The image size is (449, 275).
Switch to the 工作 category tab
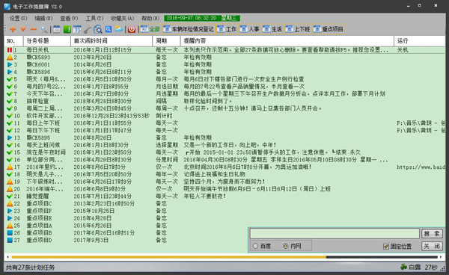coord(227,29)
